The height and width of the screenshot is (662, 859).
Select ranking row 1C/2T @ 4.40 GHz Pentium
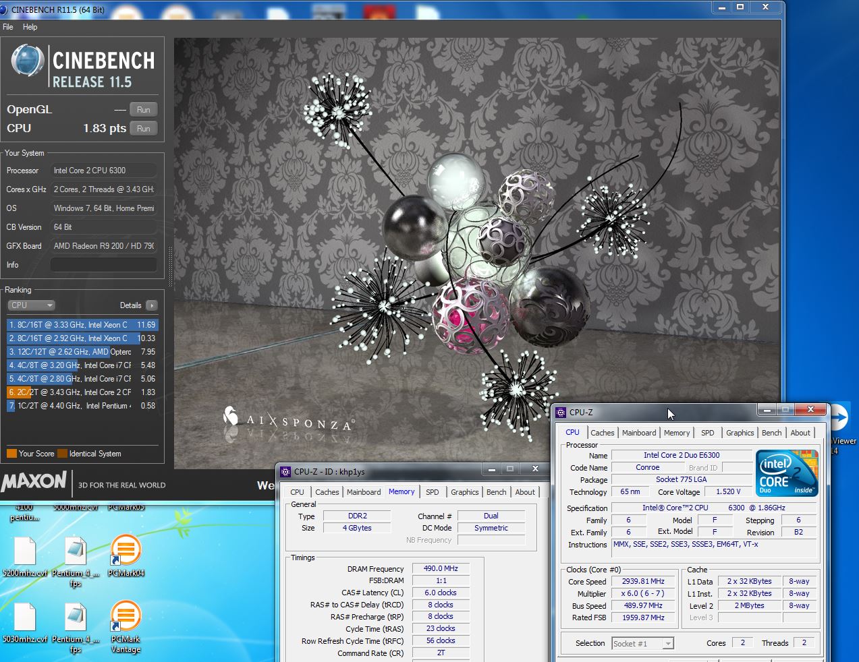pos(82,406)
